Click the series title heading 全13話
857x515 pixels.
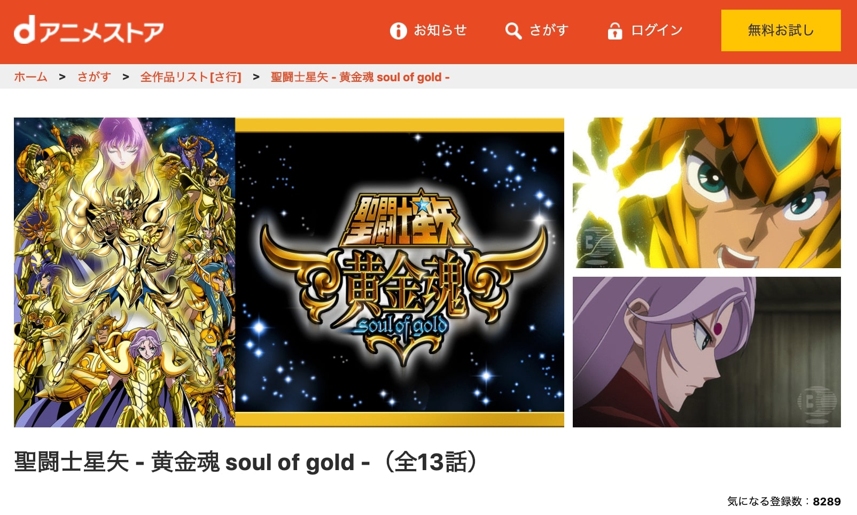pyautogui.click(x=246, y=462)
